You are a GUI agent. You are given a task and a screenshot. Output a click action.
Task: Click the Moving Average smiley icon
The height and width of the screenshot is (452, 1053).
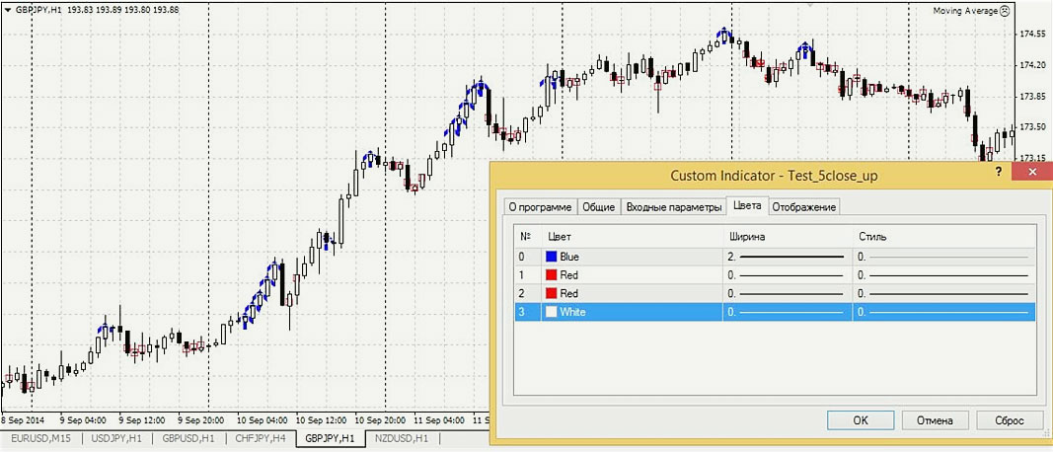click(x=1005, y=11)
